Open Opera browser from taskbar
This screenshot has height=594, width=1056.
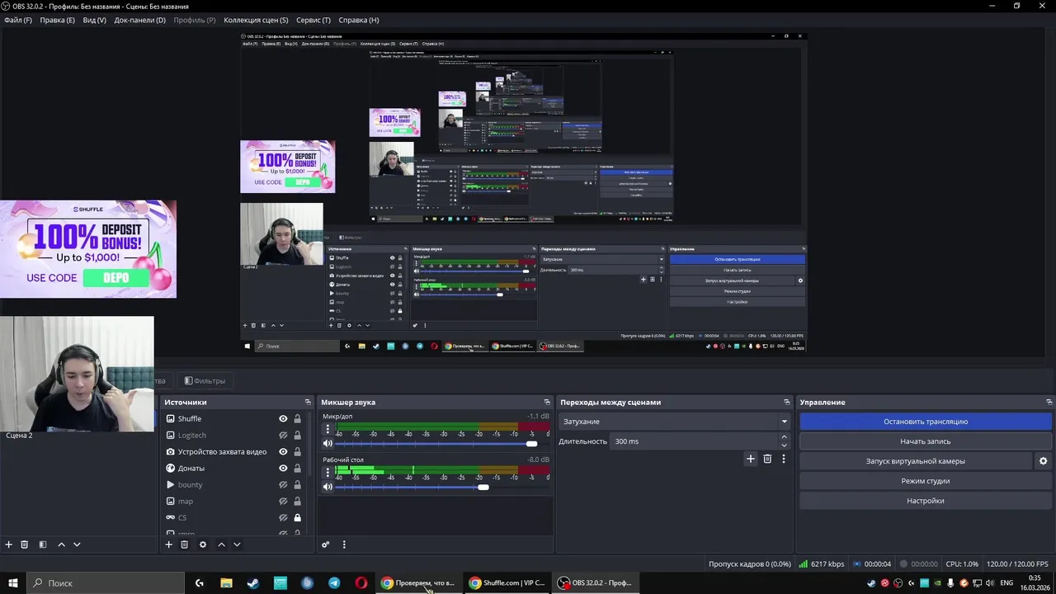361,583
